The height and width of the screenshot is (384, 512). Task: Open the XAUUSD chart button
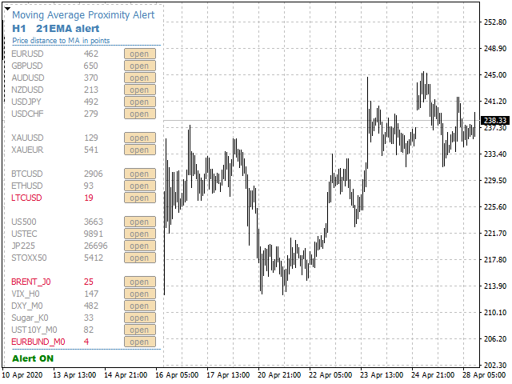(x=140, y=138)
